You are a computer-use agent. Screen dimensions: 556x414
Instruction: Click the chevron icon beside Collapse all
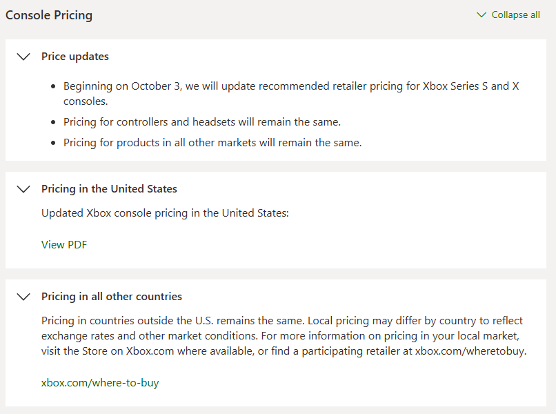(481, 15)
